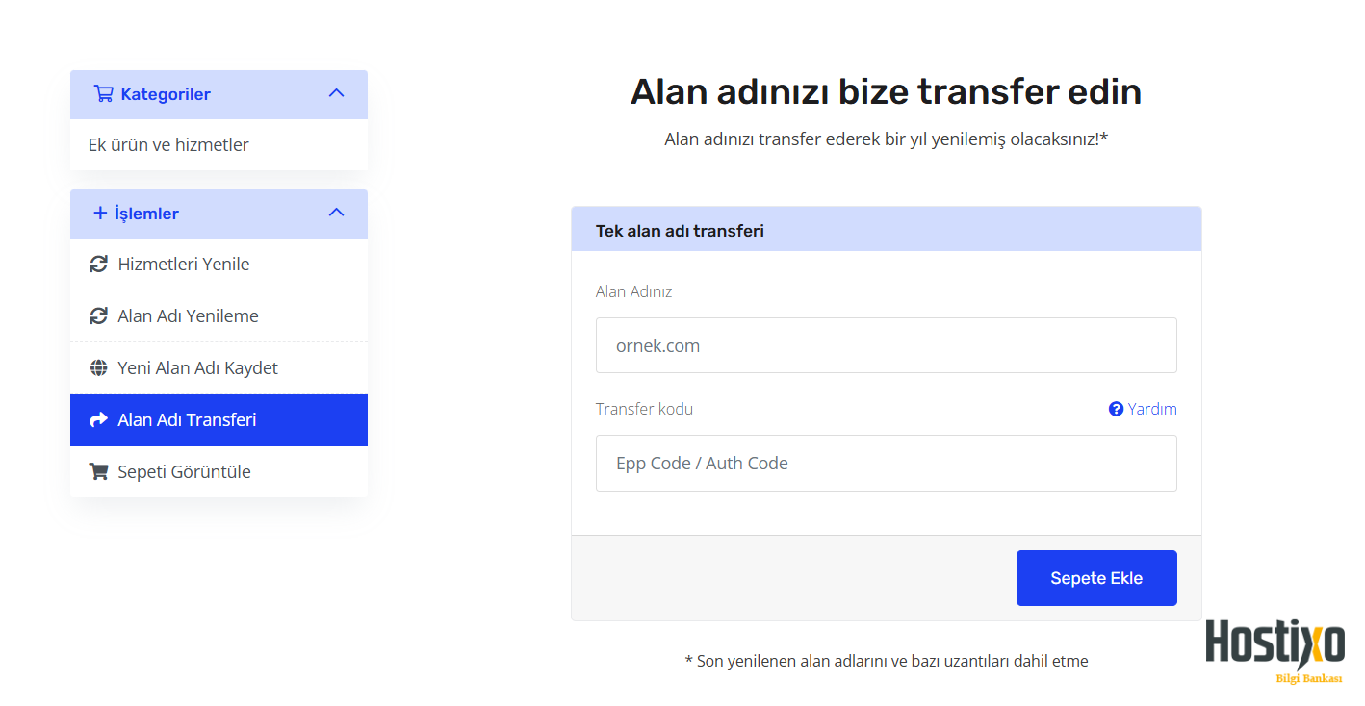Open Ek ürün ve hizmetler category
1365x706 pixels.
point(168,145)
